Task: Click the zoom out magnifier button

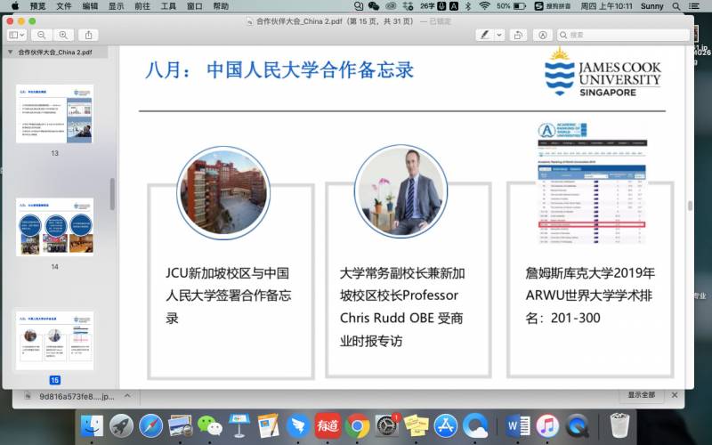Action: click(x=42, y=35)
